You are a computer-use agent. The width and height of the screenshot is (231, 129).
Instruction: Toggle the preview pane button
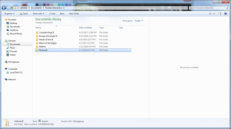(x=219, y=14)
